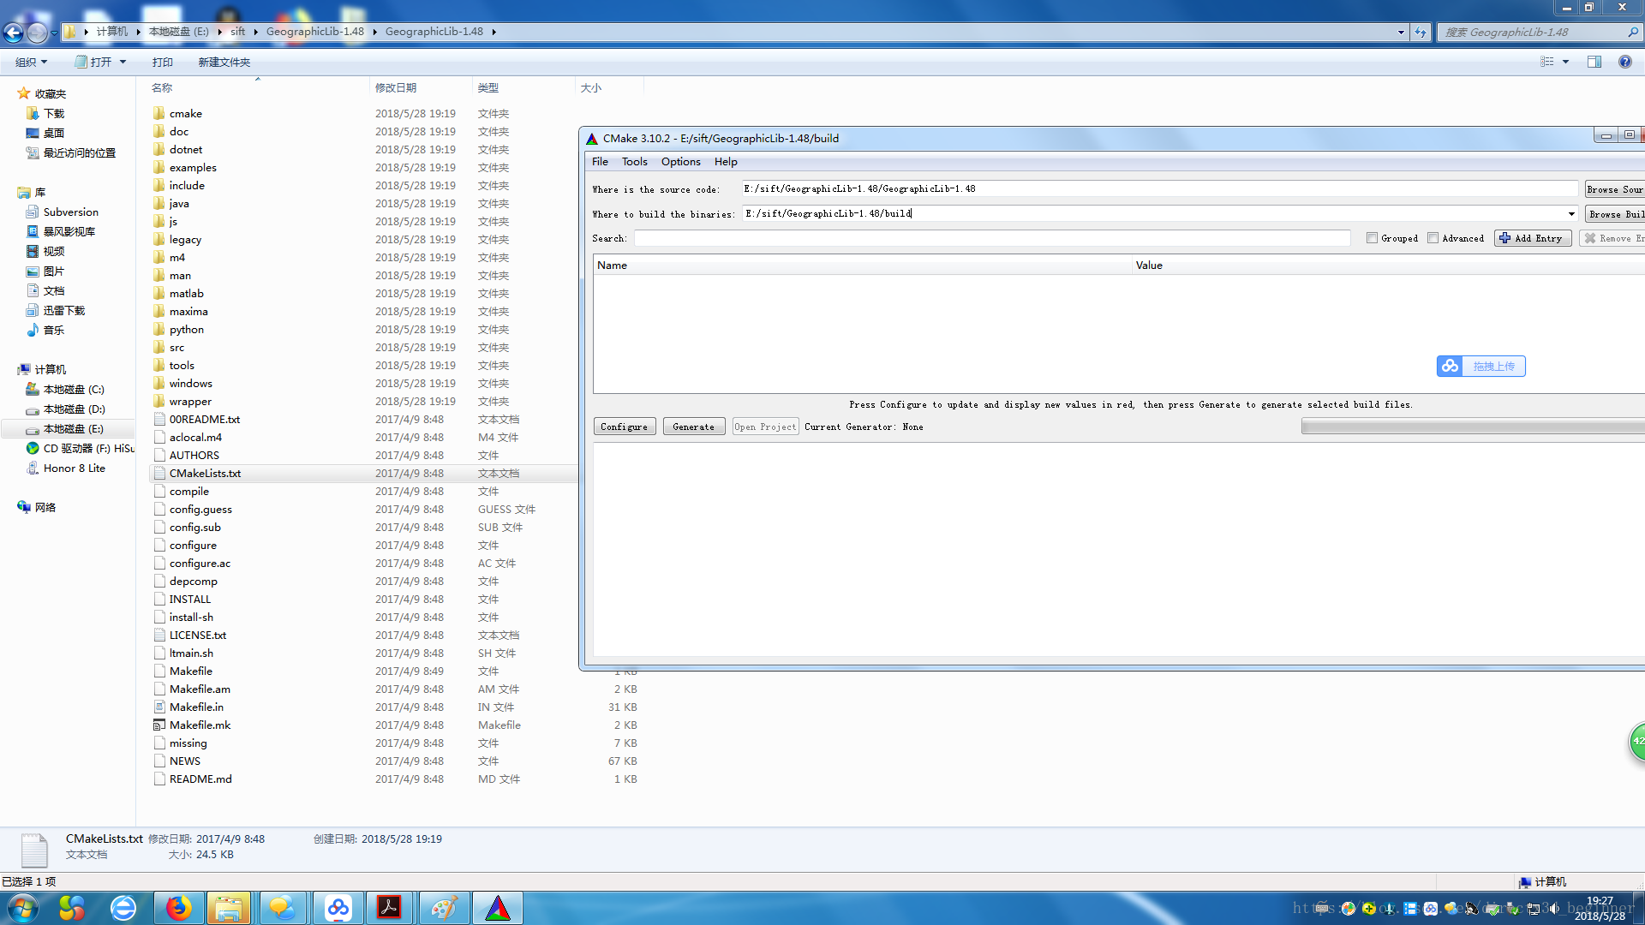The image size is (1645, 925).
Task: Select 00README.txt file
Action: tap(204, 419)
